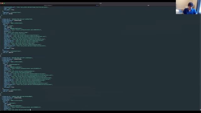
Task: Minimize the terminal using the yellow button
Action: [x=3, y=3]
